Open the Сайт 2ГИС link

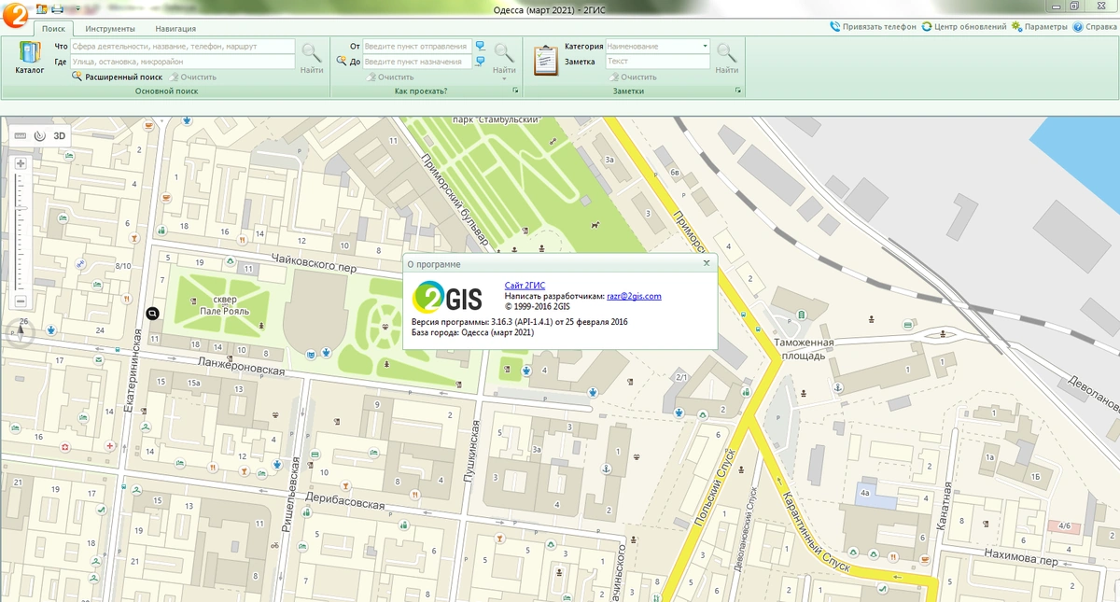(x=525, y=285)
